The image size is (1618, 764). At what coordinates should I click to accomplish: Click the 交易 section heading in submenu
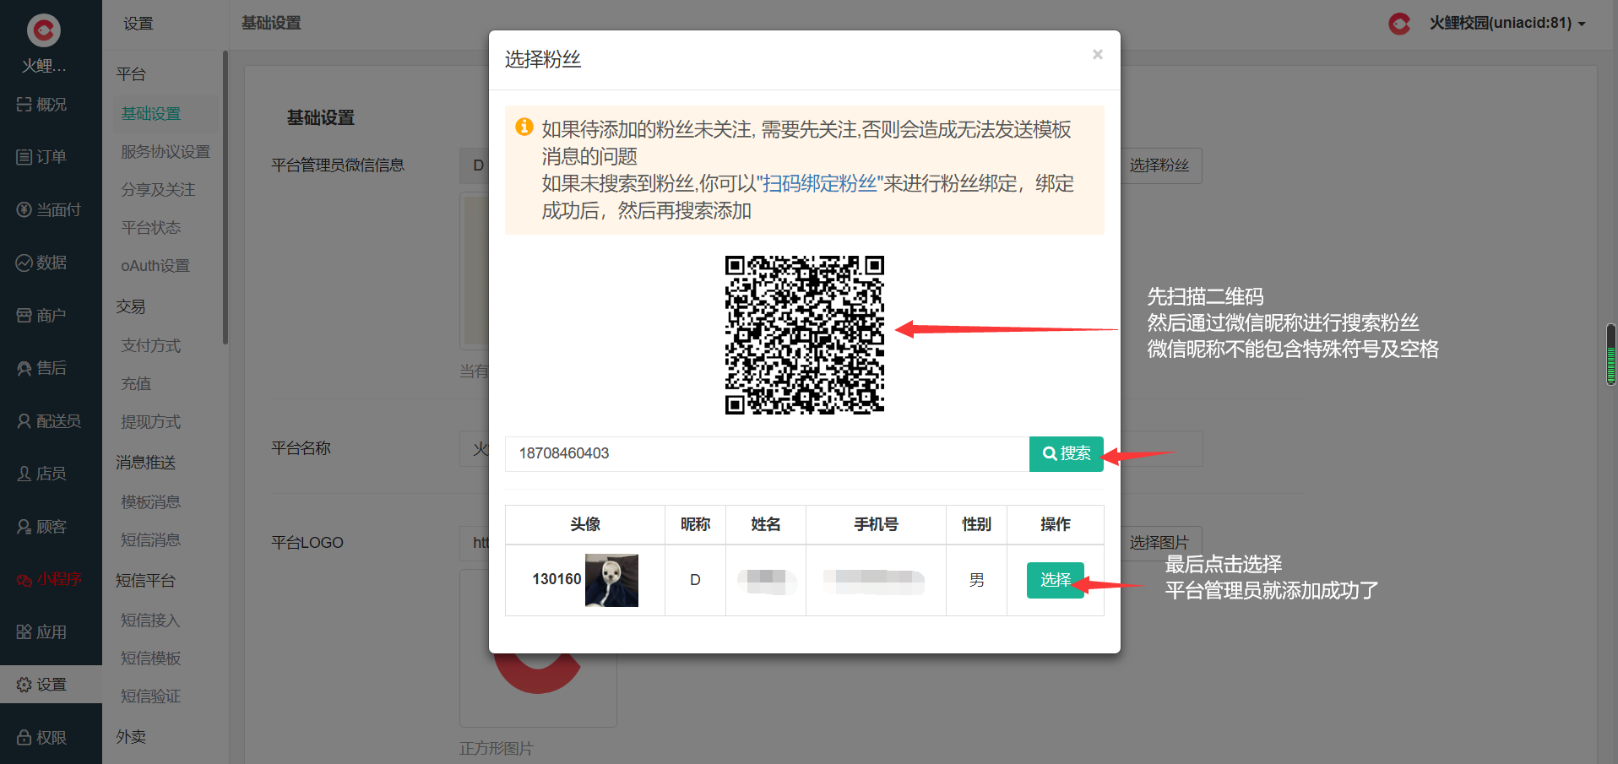click(131, 306)
